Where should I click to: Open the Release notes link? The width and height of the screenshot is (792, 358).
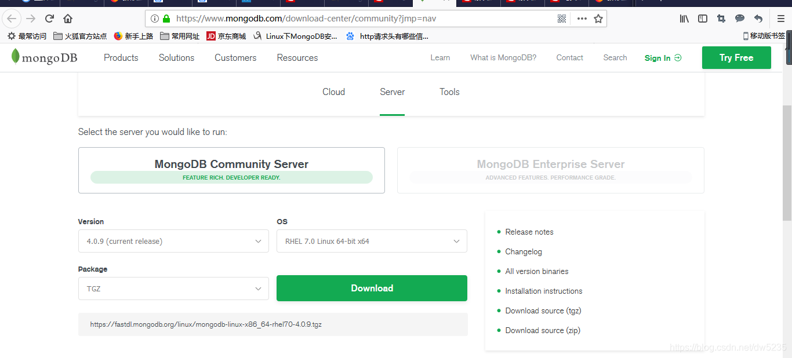pos(529,232)
